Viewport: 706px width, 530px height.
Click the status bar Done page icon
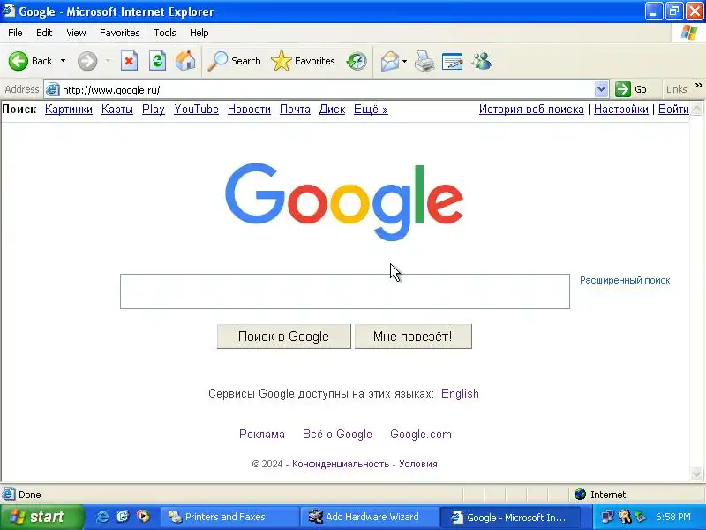click(x=9, y=495)
